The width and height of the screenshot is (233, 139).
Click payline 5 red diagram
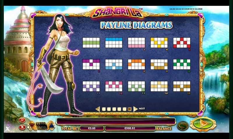(x=182, y=43)
